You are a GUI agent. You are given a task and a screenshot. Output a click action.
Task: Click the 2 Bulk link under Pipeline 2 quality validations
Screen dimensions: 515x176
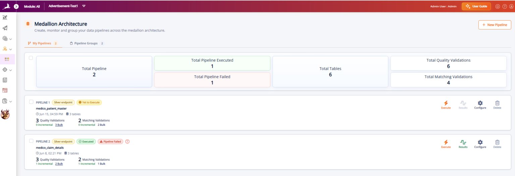pyautogui.click(x=59, y=164)
